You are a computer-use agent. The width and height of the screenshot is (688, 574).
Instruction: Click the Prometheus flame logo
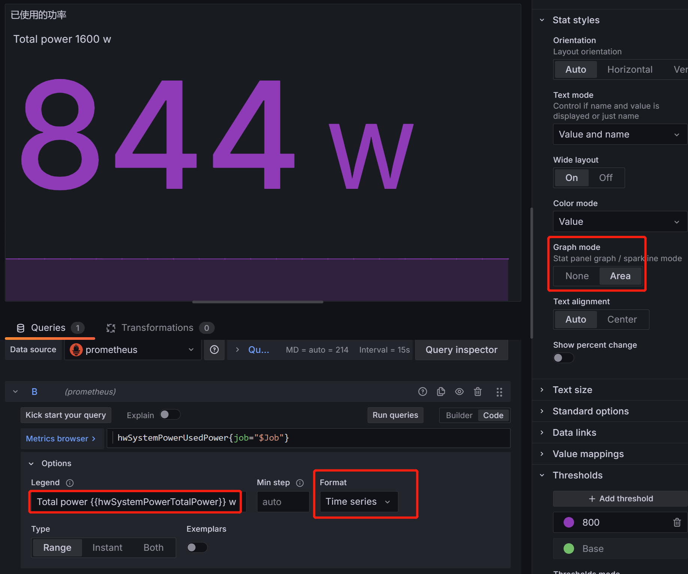point(76,350)
